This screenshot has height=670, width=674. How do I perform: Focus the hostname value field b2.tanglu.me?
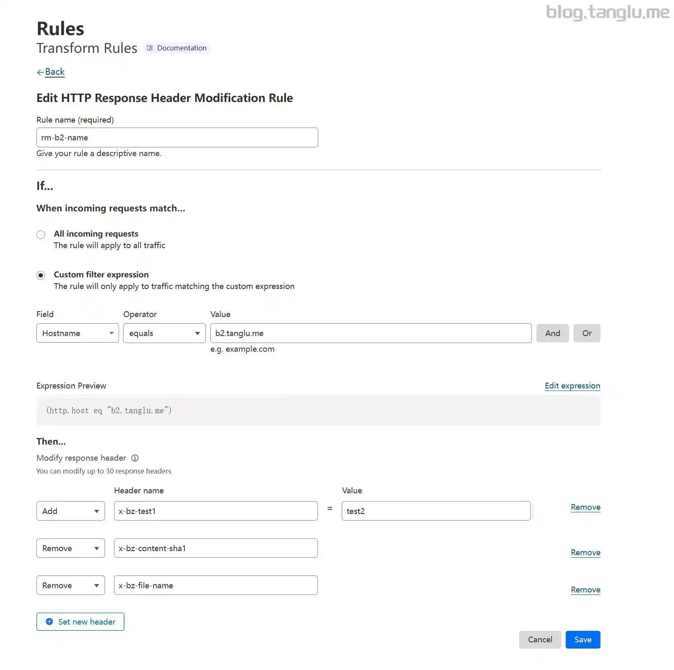tap(371, 333)
